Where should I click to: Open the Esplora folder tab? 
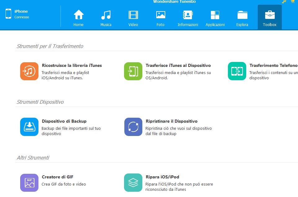tap(242, 18)
